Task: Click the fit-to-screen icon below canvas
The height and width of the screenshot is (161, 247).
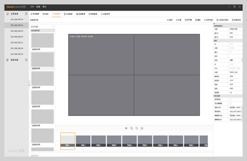Action: tap(142, 128)
